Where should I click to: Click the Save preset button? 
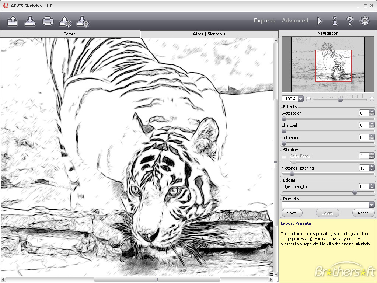292,213
